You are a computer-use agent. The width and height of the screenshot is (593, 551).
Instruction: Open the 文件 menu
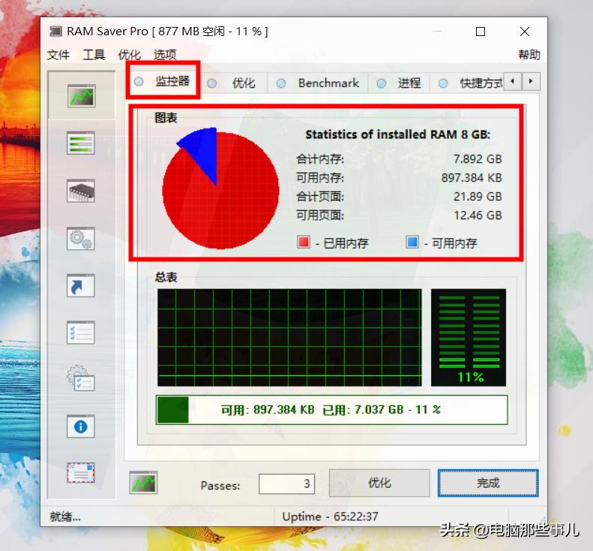(58, 55)
